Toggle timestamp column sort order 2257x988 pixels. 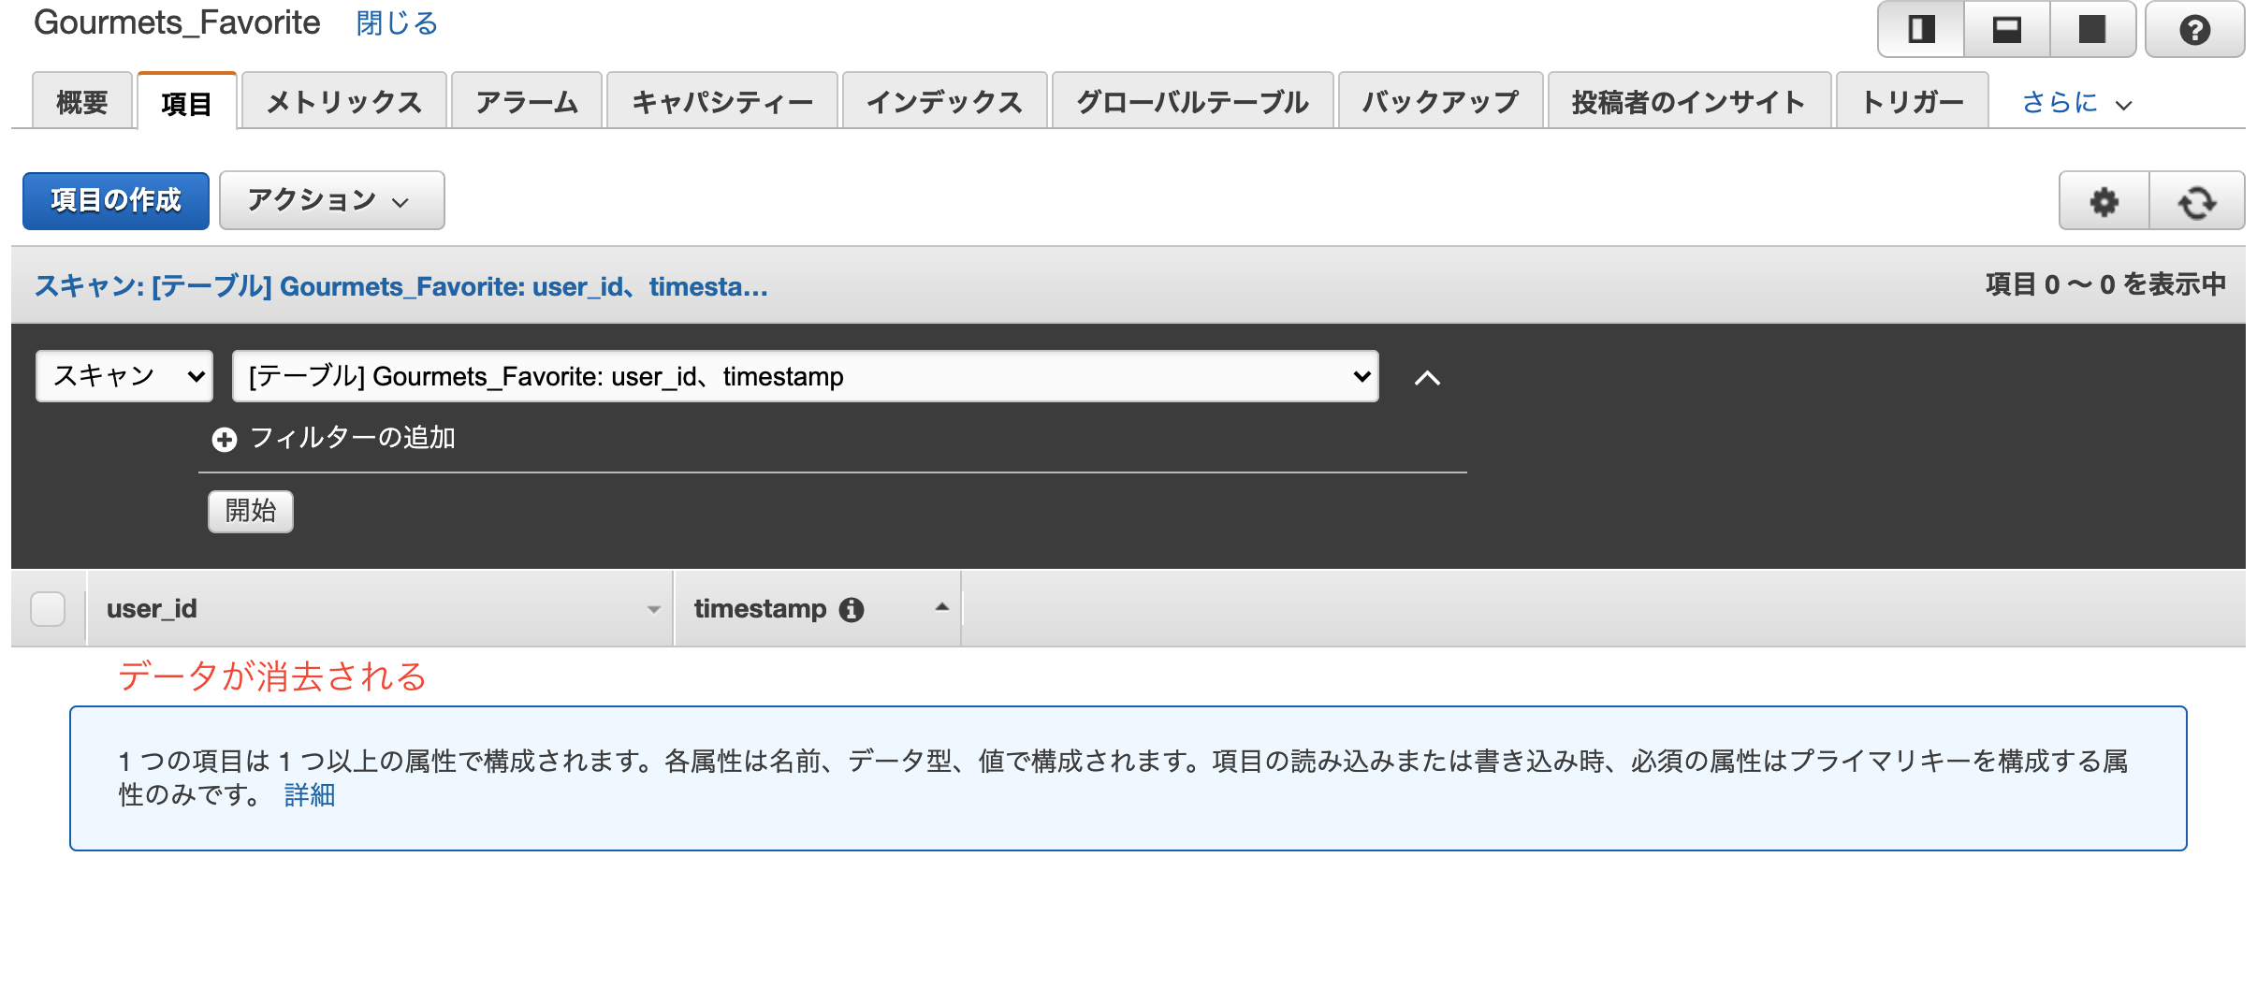click(941, 607)
